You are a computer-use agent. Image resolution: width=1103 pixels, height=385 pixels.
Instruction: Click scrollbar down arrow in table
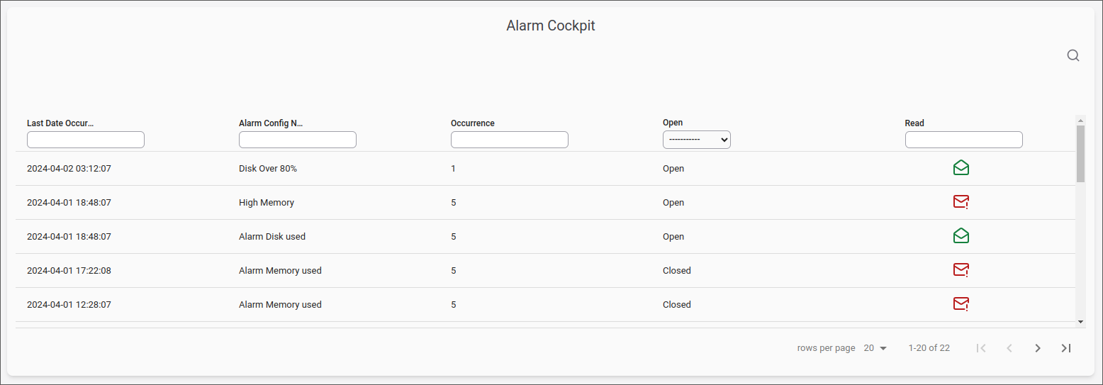click(1080, 322)
